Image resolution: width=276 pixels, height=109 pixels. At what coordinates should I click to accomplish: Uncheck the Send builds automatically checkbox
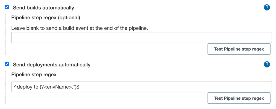coord(7,7)
